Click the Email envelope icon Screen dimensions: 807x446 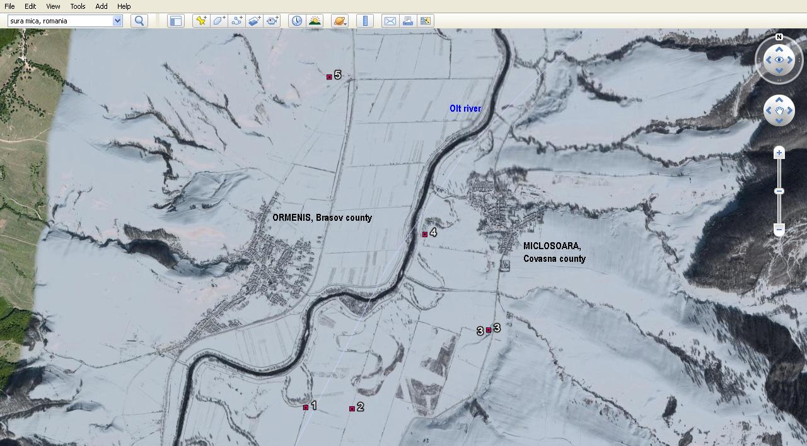[x=390, y=21]
